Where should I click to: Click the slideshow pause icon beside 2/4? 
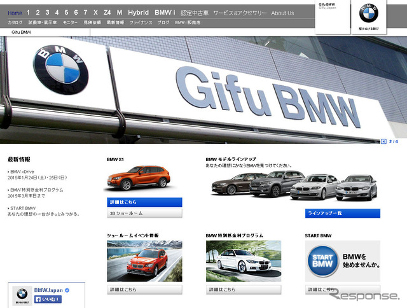pyautogui.click(x=383, y=141)
